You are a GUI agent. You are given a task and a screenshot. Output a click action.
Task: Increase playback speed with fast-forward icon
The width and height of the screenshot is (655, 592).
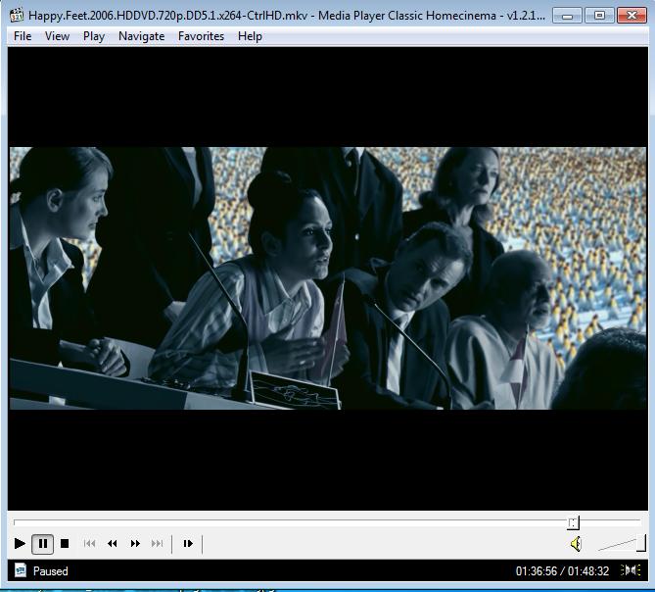click(135, 543)
